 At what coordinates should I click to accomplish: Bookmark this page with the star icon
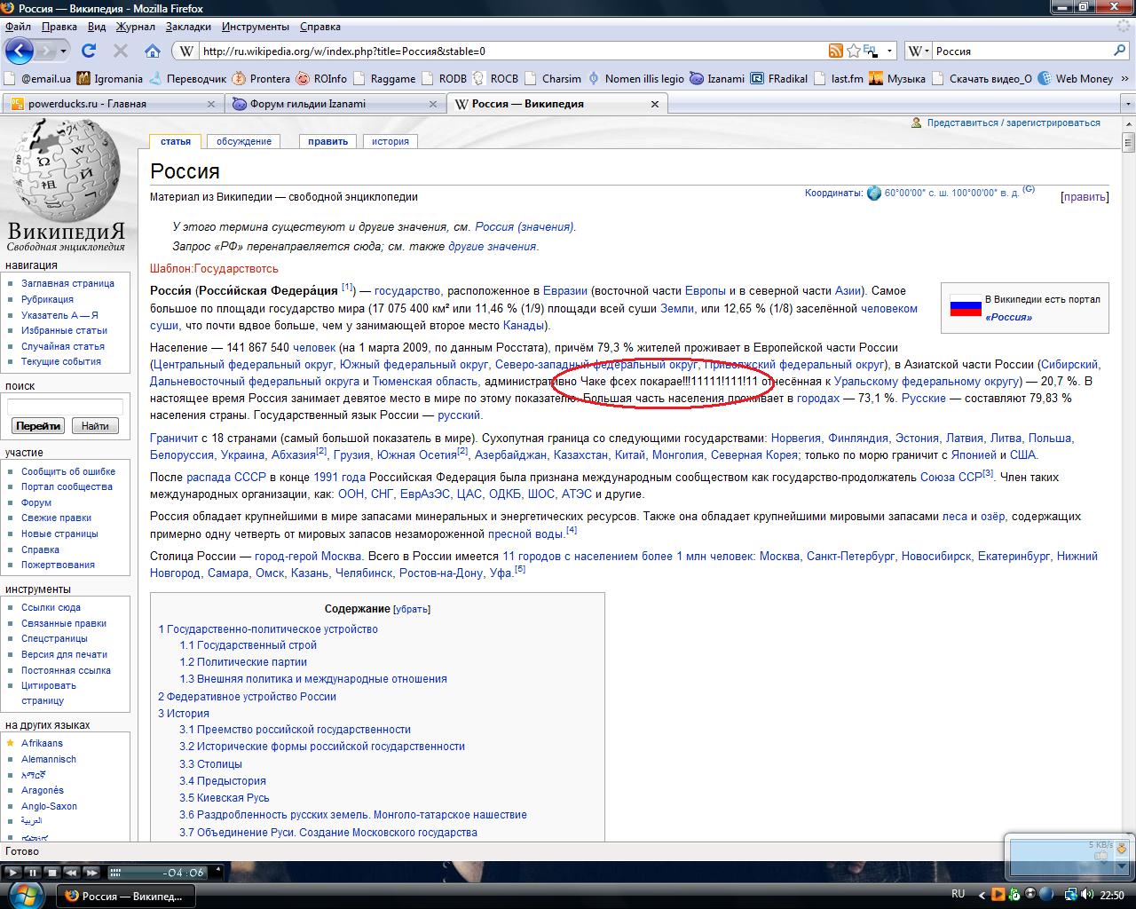point(853,51)
